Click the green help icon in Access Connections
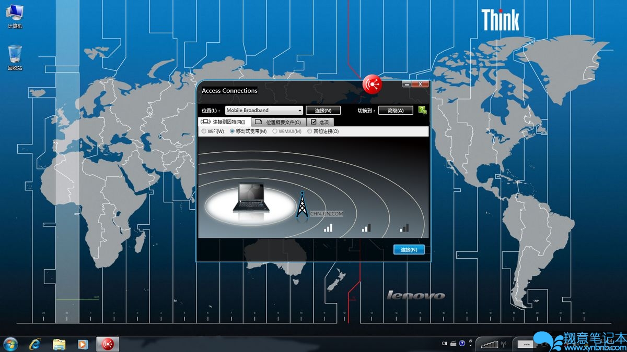The image size is (627, 352). point(422,110)
